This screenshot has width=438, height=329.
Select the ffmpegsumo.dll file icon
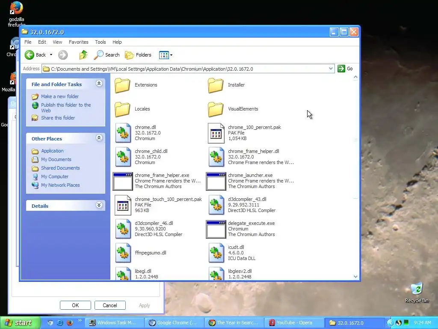click(x=123, y=253)
